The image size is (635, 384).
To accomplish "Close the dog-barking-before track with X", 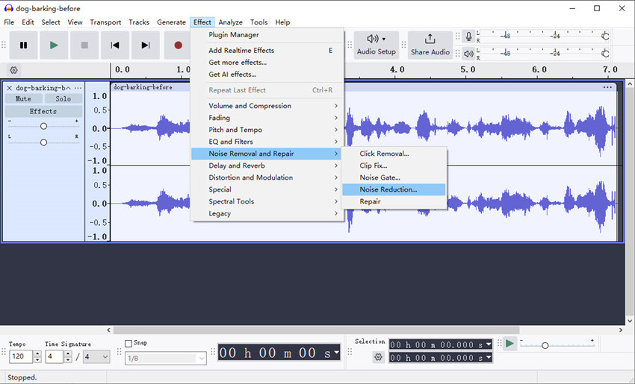I will click(9, 88).
